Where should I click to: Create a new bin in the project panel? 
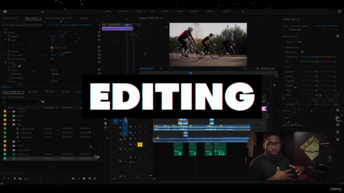tap(84, 179)
